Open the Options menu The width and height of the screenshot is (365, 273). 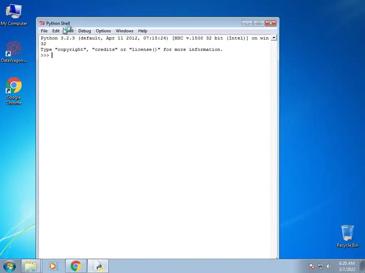(x=103, y=31)
